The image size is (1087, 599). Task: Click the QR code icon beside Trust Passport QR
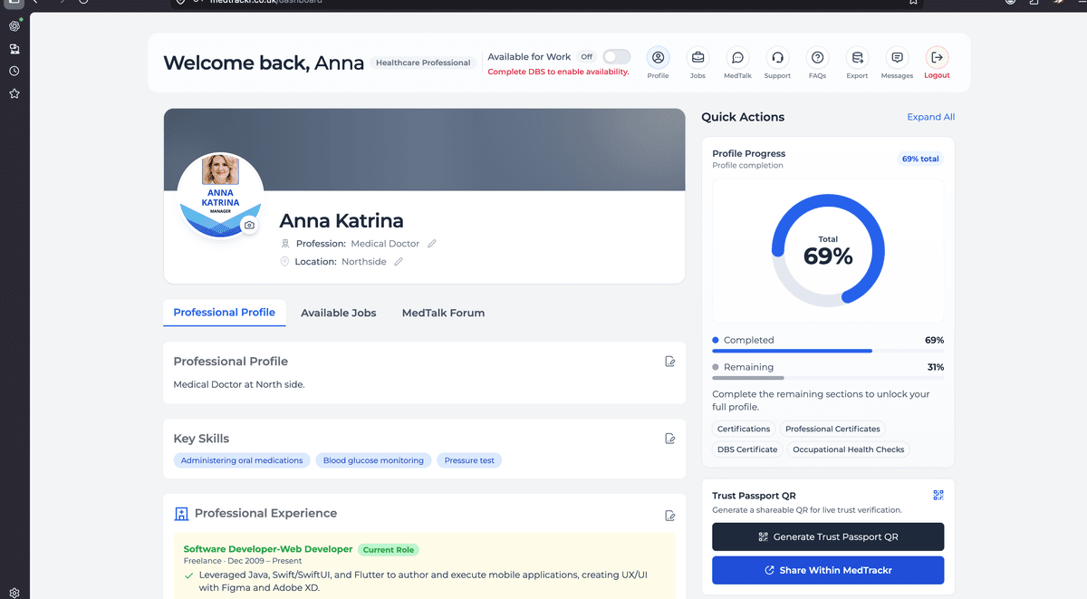pos(938,495)
